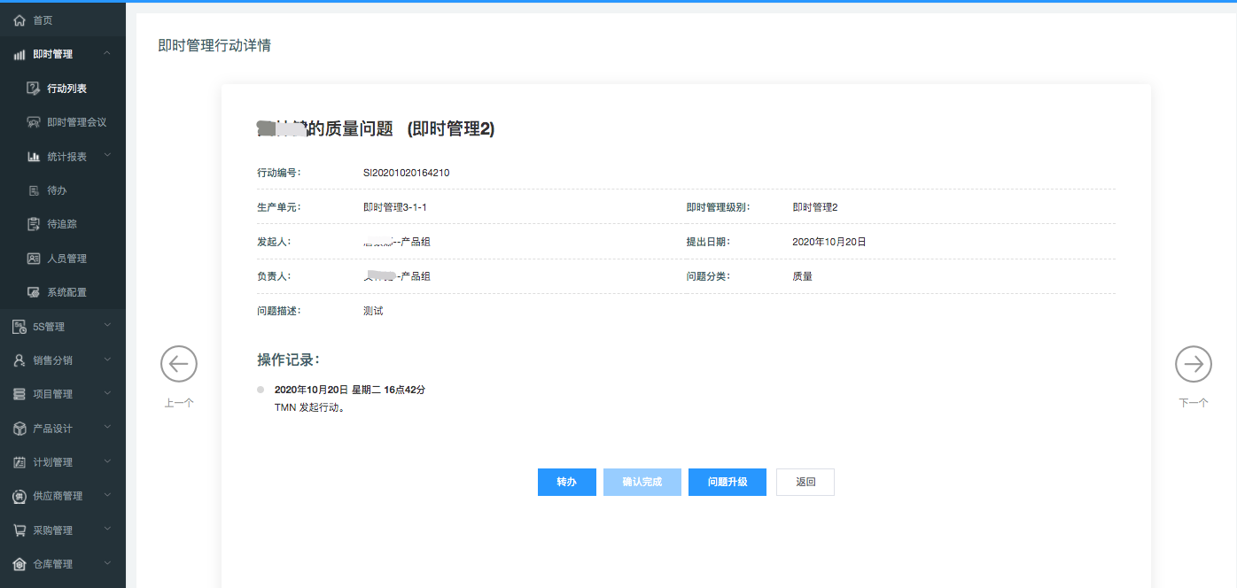Screen dimensions: 1237x588
Task: Open the 项目管理 menu
Action: (x=53, y=394)
